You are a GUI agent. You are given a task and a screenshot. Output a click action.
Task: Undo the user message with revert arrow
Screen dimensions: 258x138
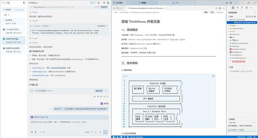[x=50, y=109]
